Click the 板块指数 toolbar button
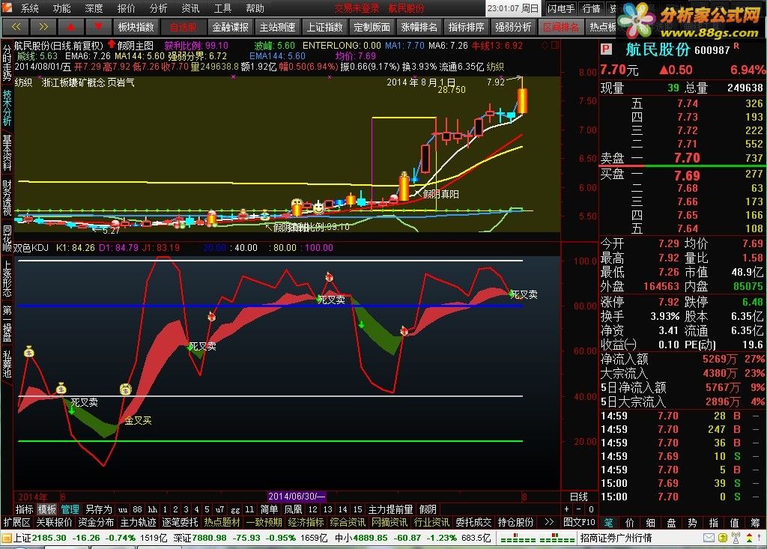 (136, 27)
